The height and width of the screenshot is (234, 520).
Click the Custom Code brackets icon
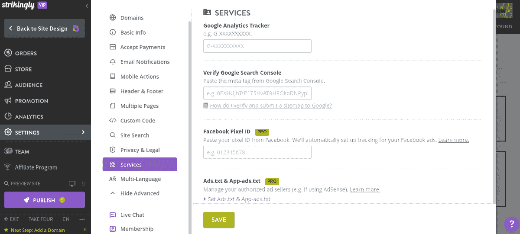click(113, 121)
